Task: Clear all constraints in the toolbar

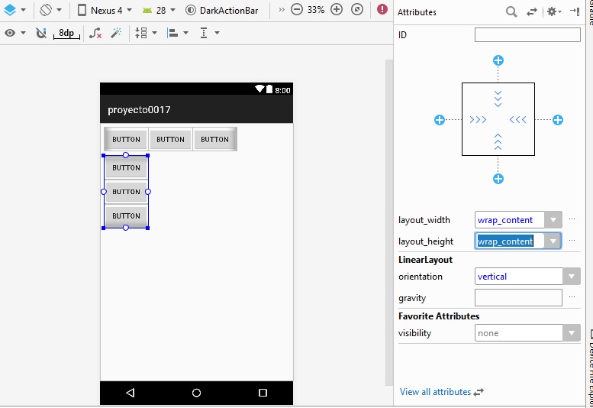Action: 95,34
